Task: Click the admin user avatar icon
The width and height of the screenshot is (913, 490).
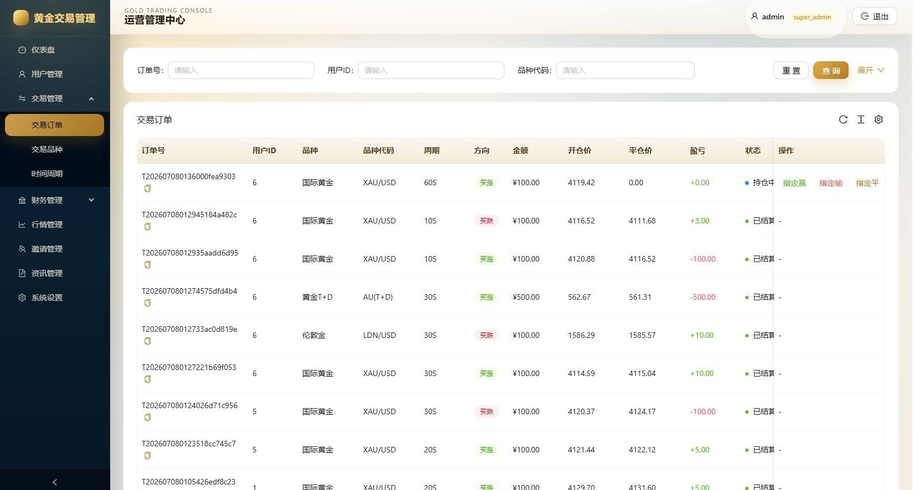Action: (755, 17)
